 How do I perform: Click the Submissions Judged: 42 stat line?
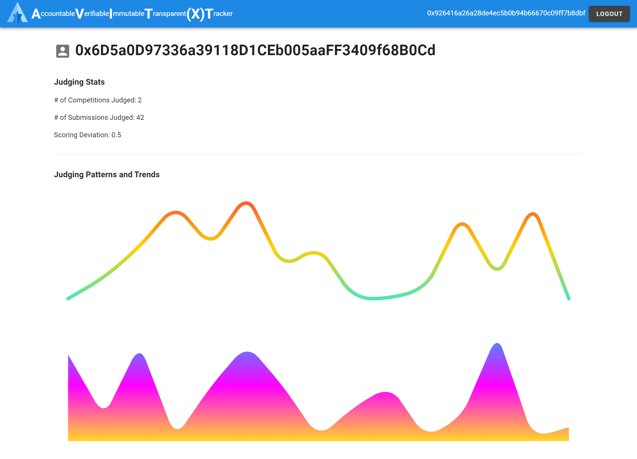point(99,118)
